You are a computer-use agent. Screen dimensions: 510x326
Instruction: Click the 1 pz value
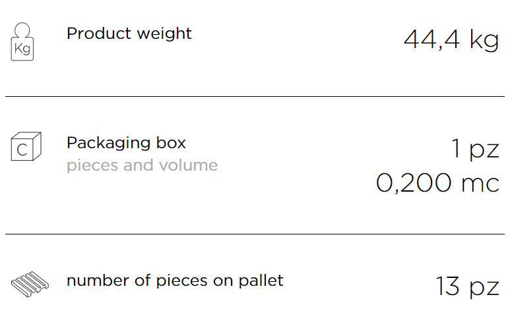(476, 149)
